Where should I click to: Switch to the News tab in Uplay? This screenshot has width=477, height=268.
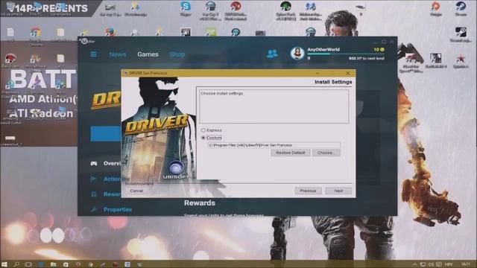118,54
